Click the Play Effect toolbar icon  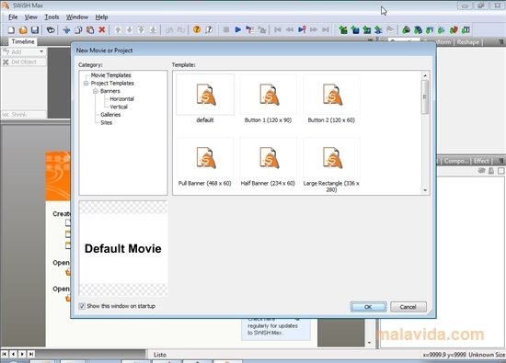[262, 29]
